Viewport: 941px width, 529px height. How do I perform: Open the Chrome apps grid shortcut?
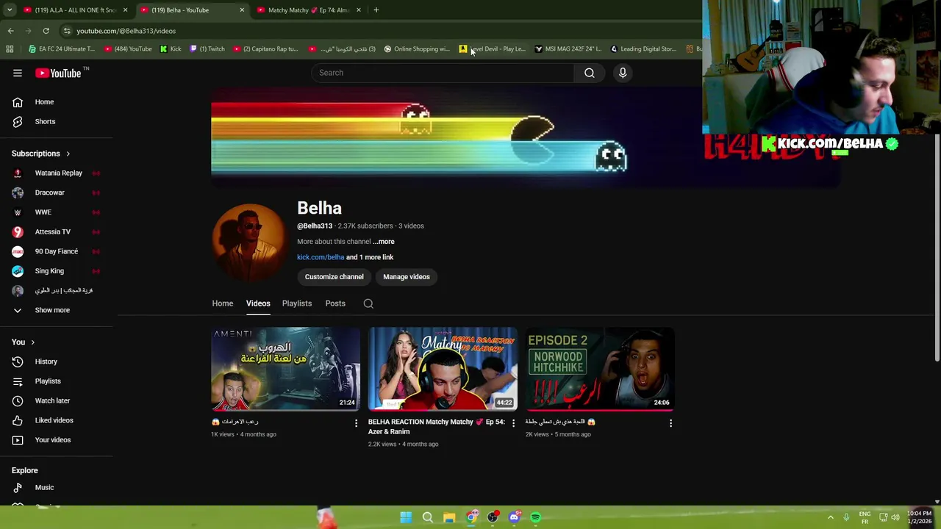[10, 49]
